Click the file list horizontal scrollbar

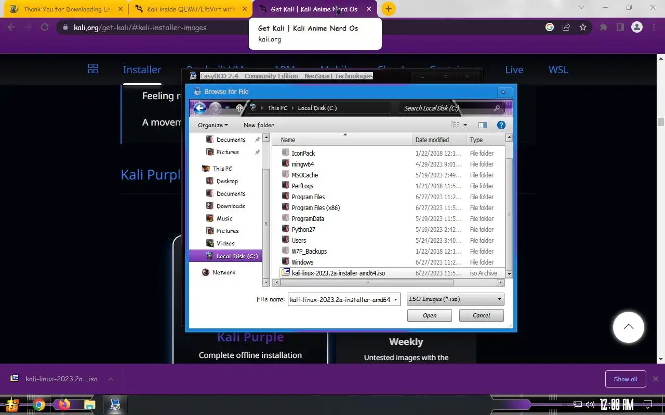(x=367, y=283)
